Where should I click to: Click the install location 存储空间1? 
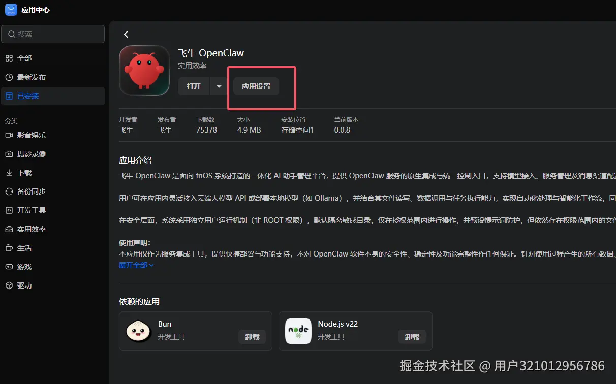[297, 130]
